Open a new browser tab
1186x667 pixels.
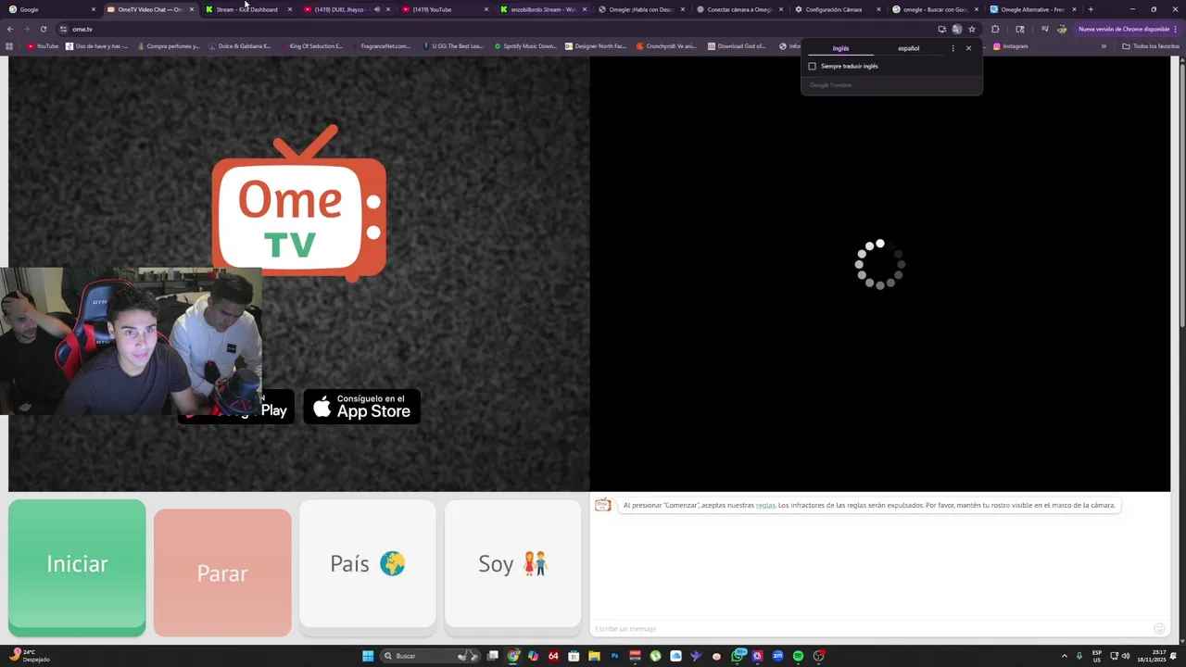click(x=1091, y=9)
